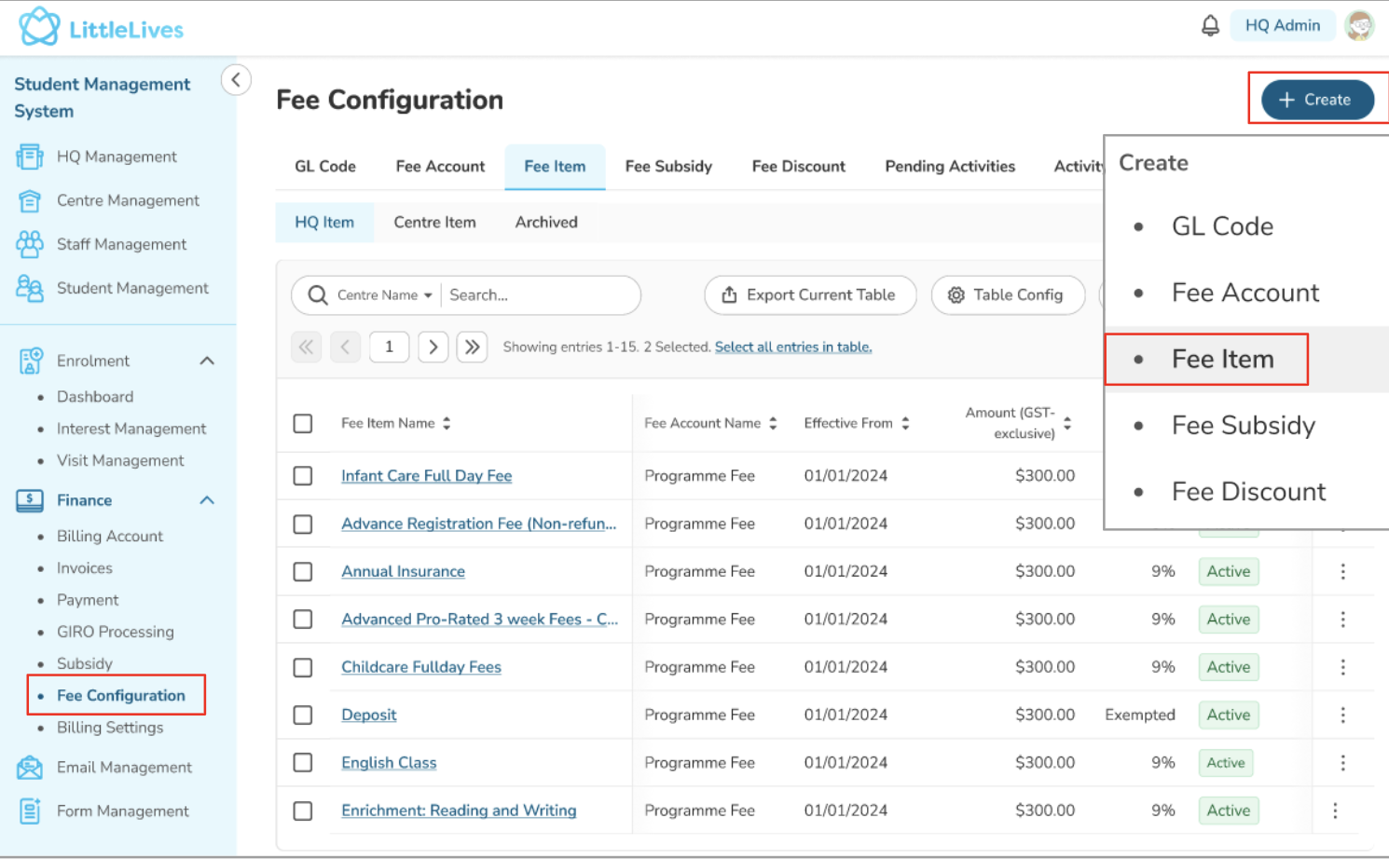Click the Search input field
Image resolution: width=1389 pixels, height=859 pixels.
[x=539, y=295]
